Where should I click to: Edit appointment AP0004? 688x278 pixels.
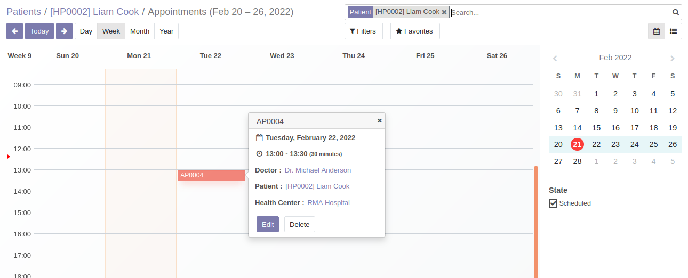(268, 224)
